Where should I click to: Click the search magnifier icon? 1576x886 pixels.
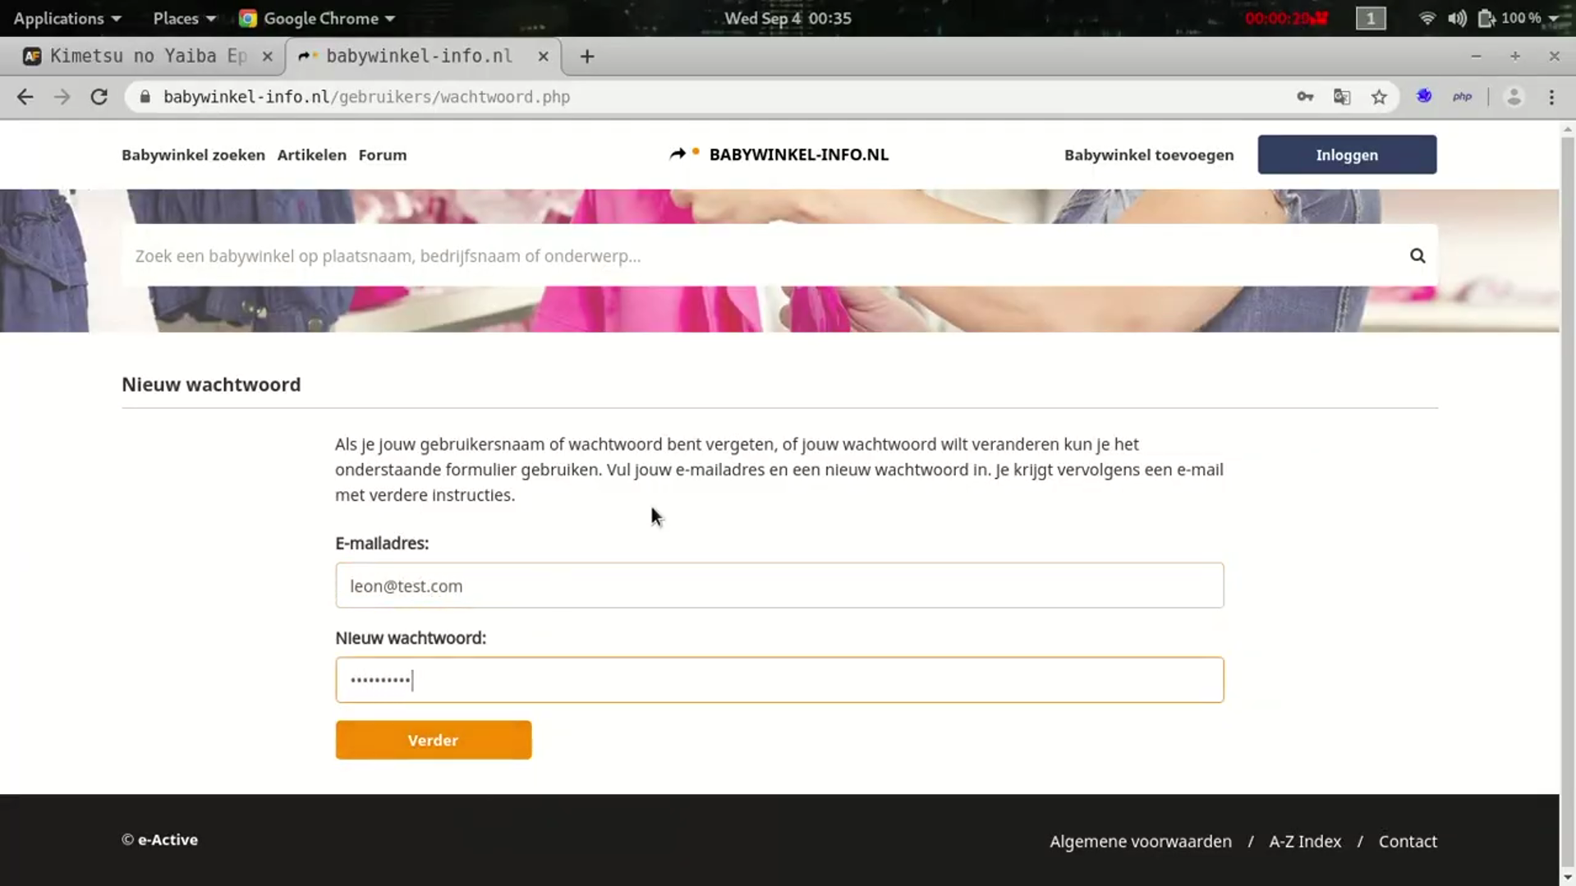coord(1417,255)
